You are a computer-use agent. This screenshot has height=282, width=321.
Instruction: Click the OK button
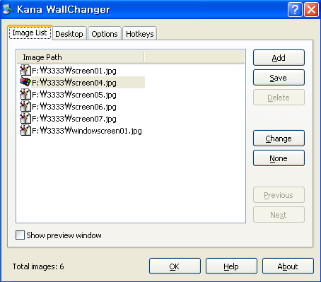pos(175,266)
